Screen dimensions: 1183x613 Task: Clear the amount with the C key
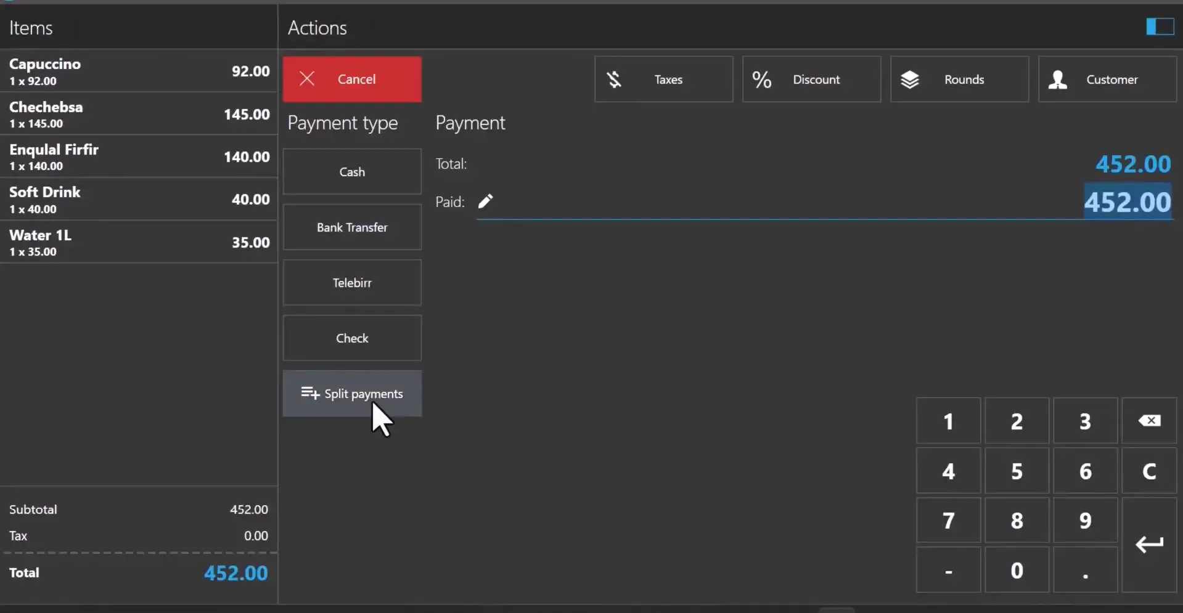[x=1149, y=471]
